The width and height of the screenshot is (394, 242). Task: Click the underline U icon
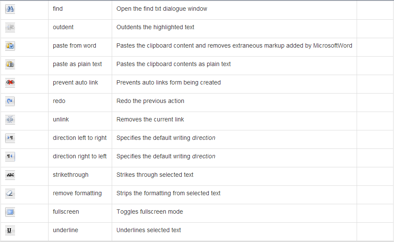point(10,230)
